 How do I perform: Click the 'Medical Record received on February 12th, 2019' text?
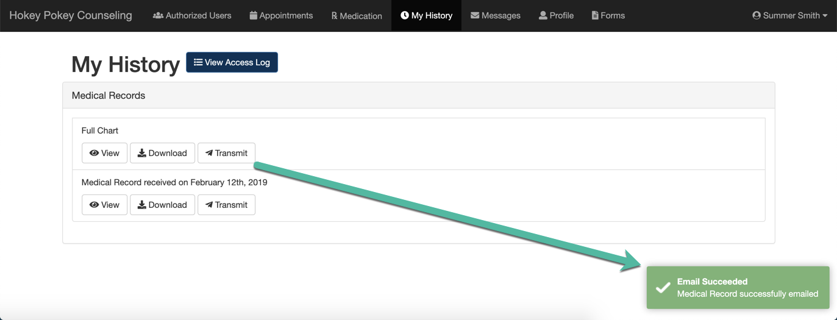click(x=174, y=182)
